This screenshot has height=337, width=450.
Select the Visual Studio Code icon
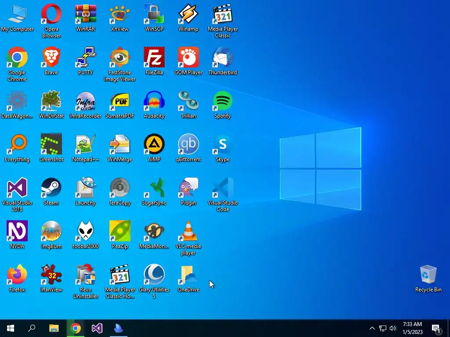(223, 195)
